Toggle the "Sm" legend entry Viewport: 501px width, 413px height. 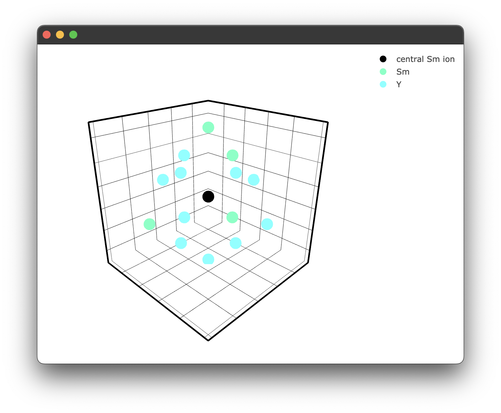pyautogui.click(x=395, y=72)
